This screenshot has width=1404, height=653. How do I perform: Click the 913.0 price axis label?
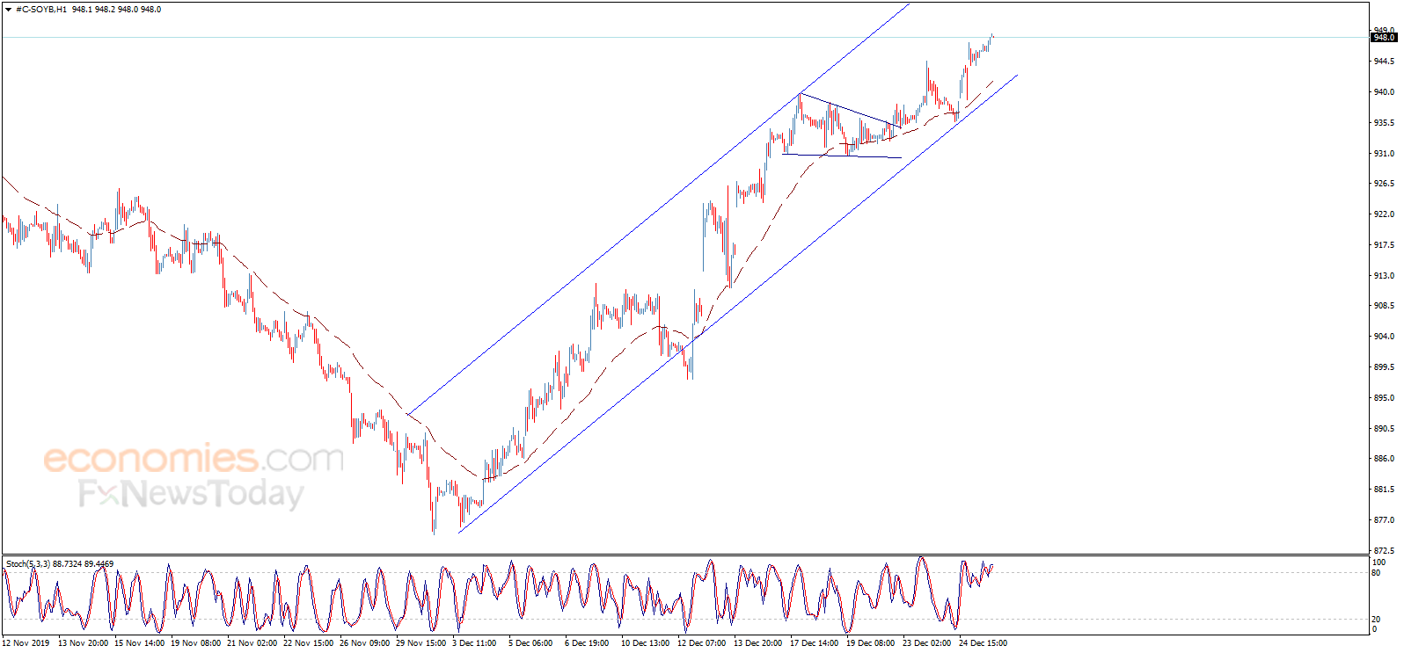[1385, 276]
